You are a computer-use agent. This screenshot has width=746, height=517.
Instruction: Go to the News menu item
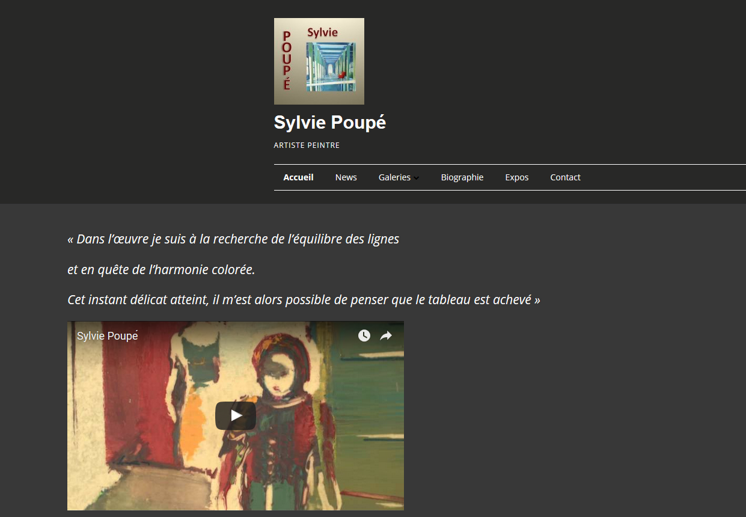click(346, 177)
